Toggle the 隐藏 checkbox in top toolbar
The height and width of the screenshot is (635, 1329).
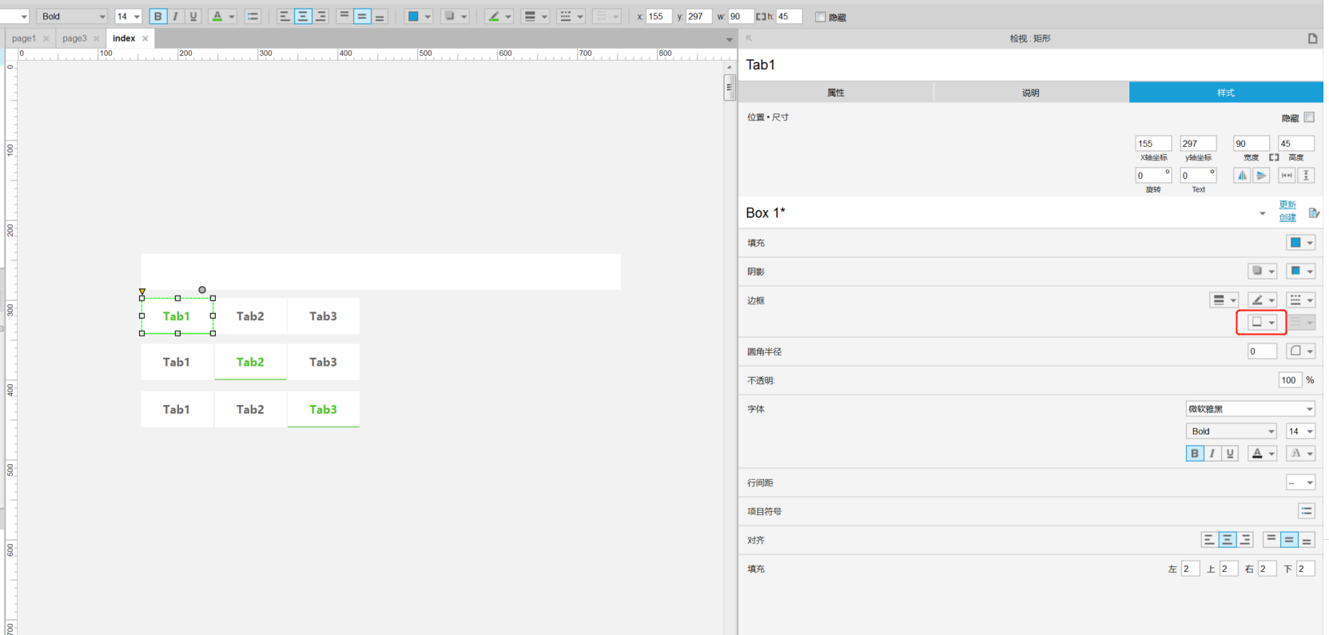click(x=820, y=17)
